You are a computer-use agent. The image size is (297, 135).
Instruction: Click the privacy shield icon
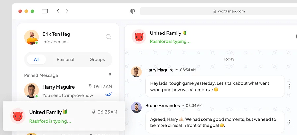(x=133, y=11)
